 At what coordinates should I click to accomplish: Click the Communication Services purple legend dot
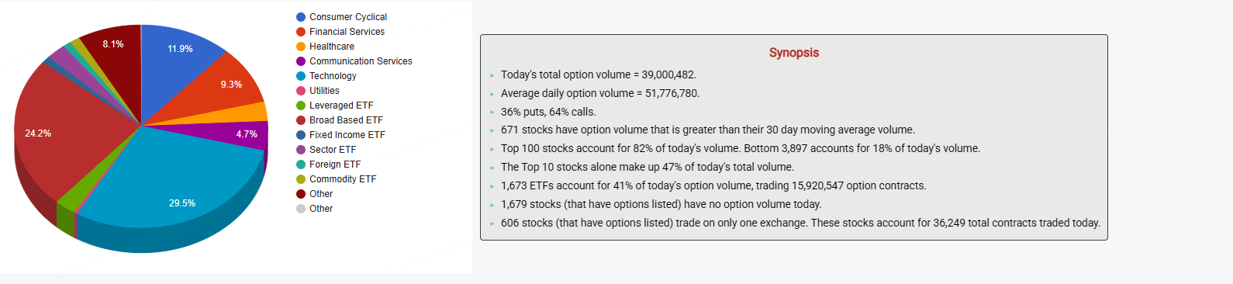301,61
